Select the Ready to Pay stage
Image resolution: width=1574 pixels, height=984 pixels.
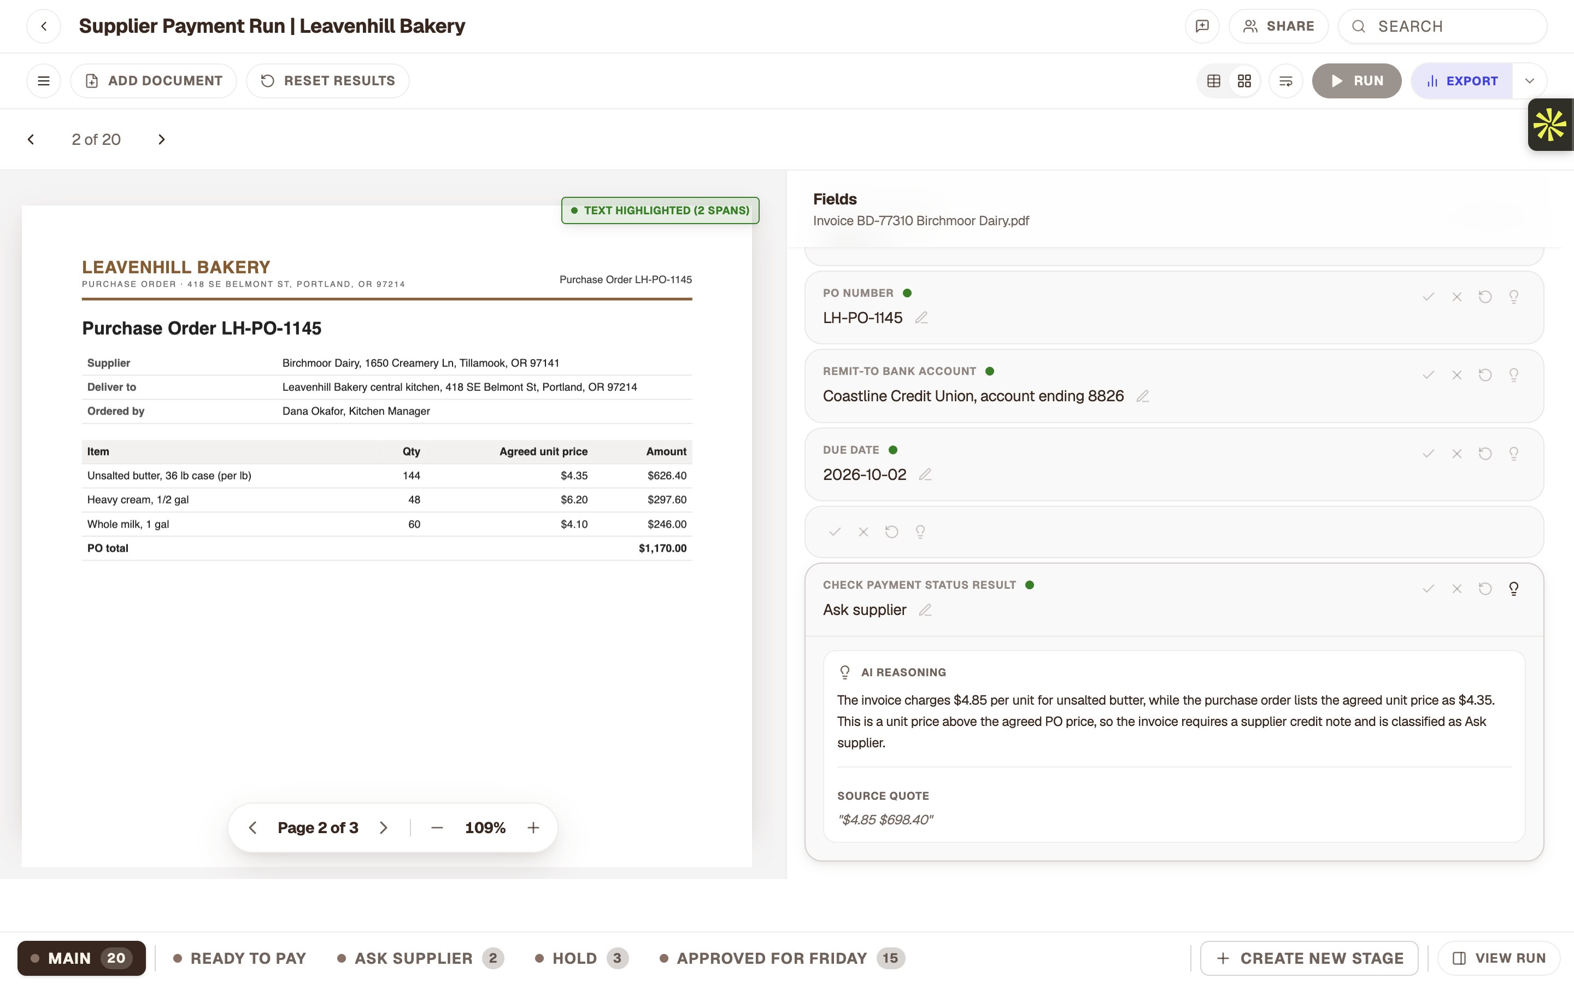point(239,958)
